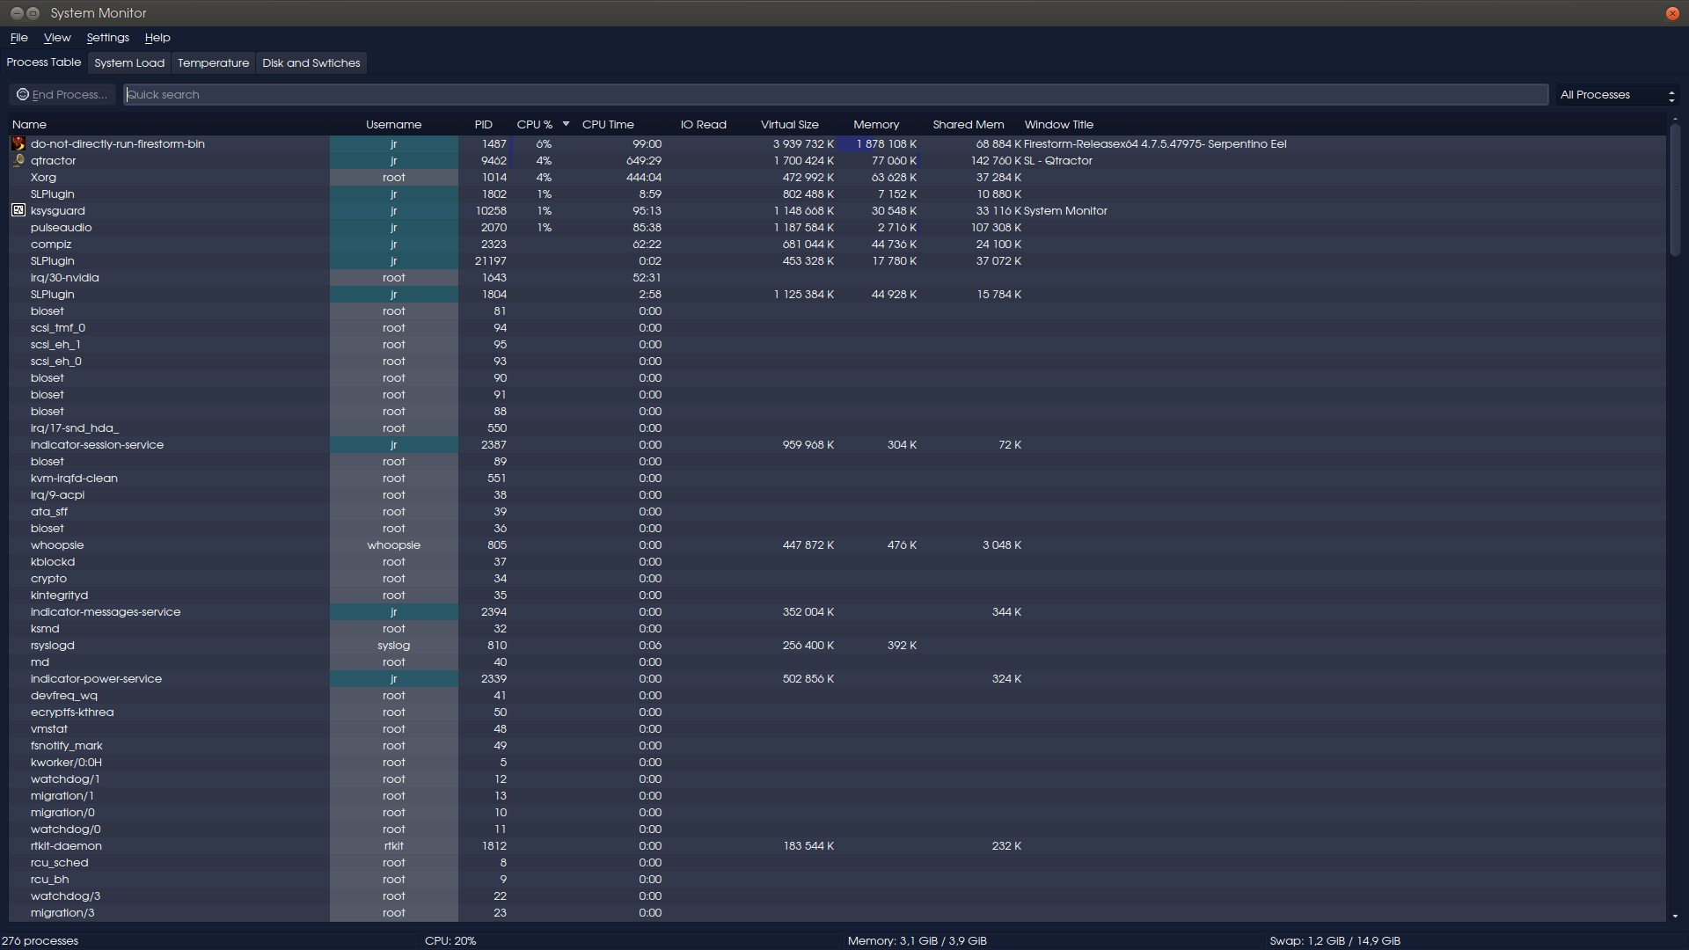Click the ksysguard process icon

coord(18,210)
